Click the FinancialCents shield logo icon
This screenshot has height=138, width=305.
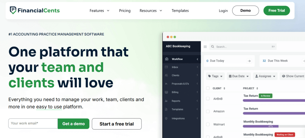click(x=13, y=10)
